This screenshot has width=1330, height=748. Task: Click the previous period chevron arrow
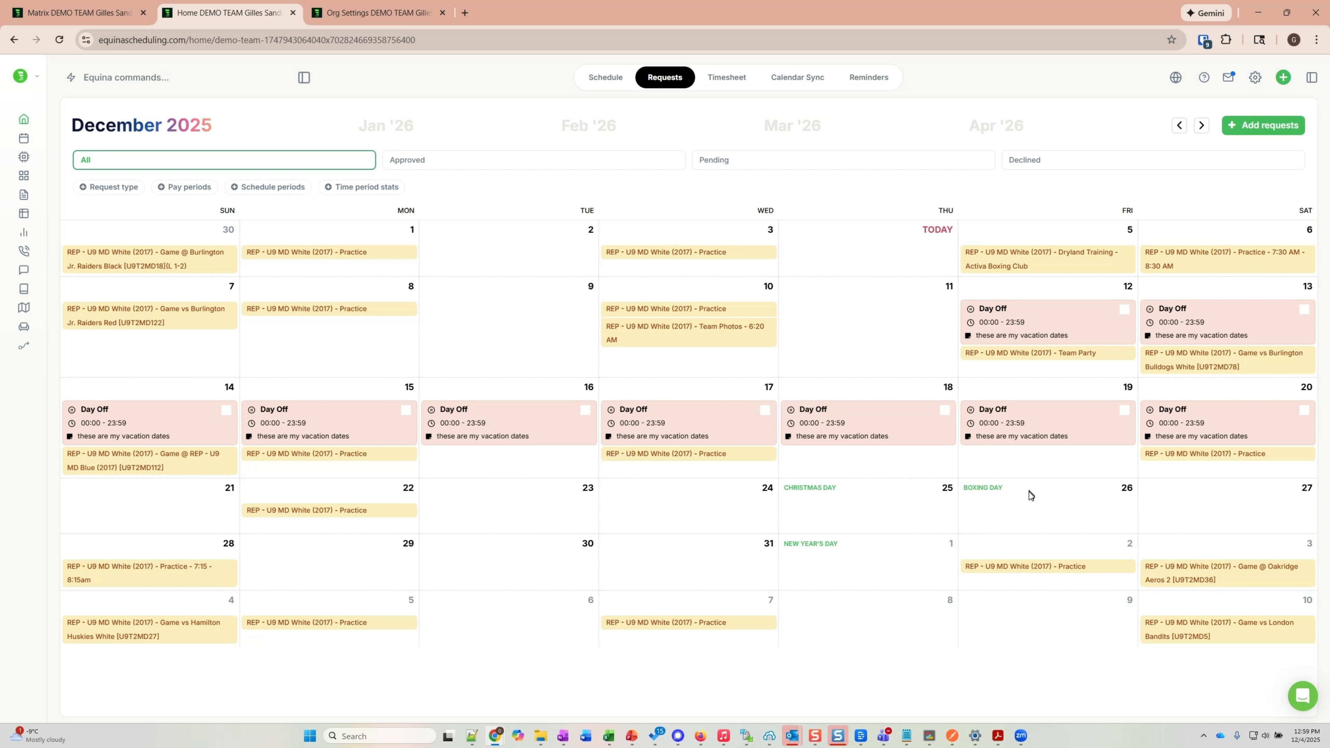click(x=1179, y=125)
